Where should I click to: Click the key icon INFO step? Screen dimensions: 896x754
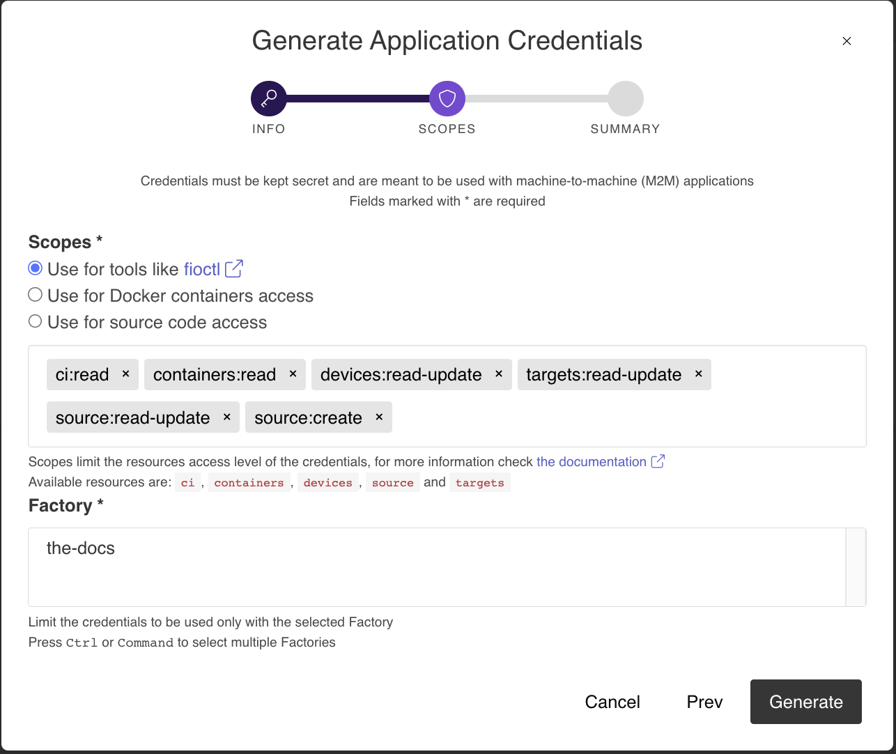(x=269, y=99)
